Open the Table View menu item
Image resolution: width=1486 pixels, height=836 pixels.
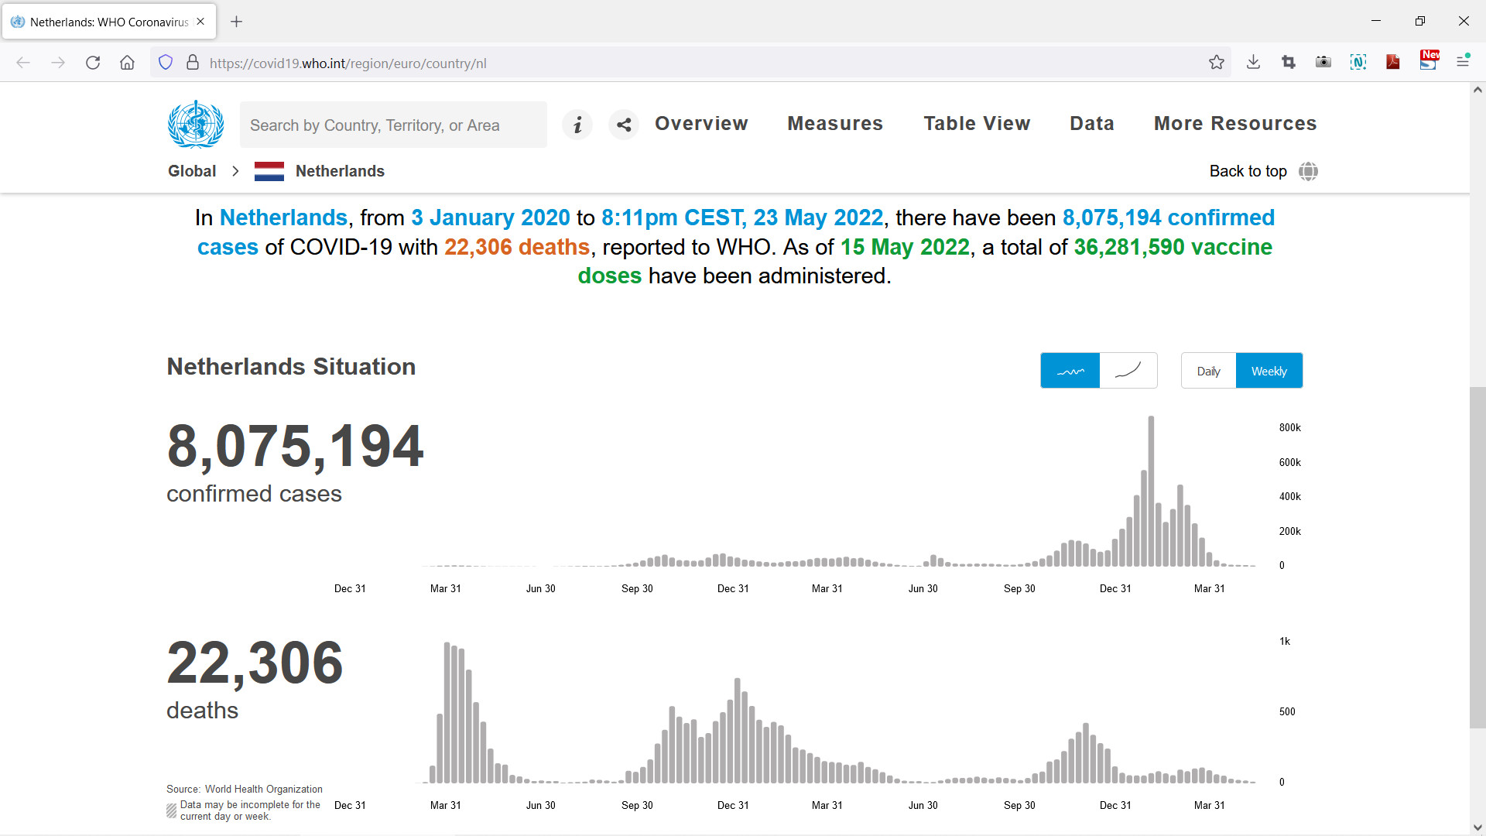977,124
